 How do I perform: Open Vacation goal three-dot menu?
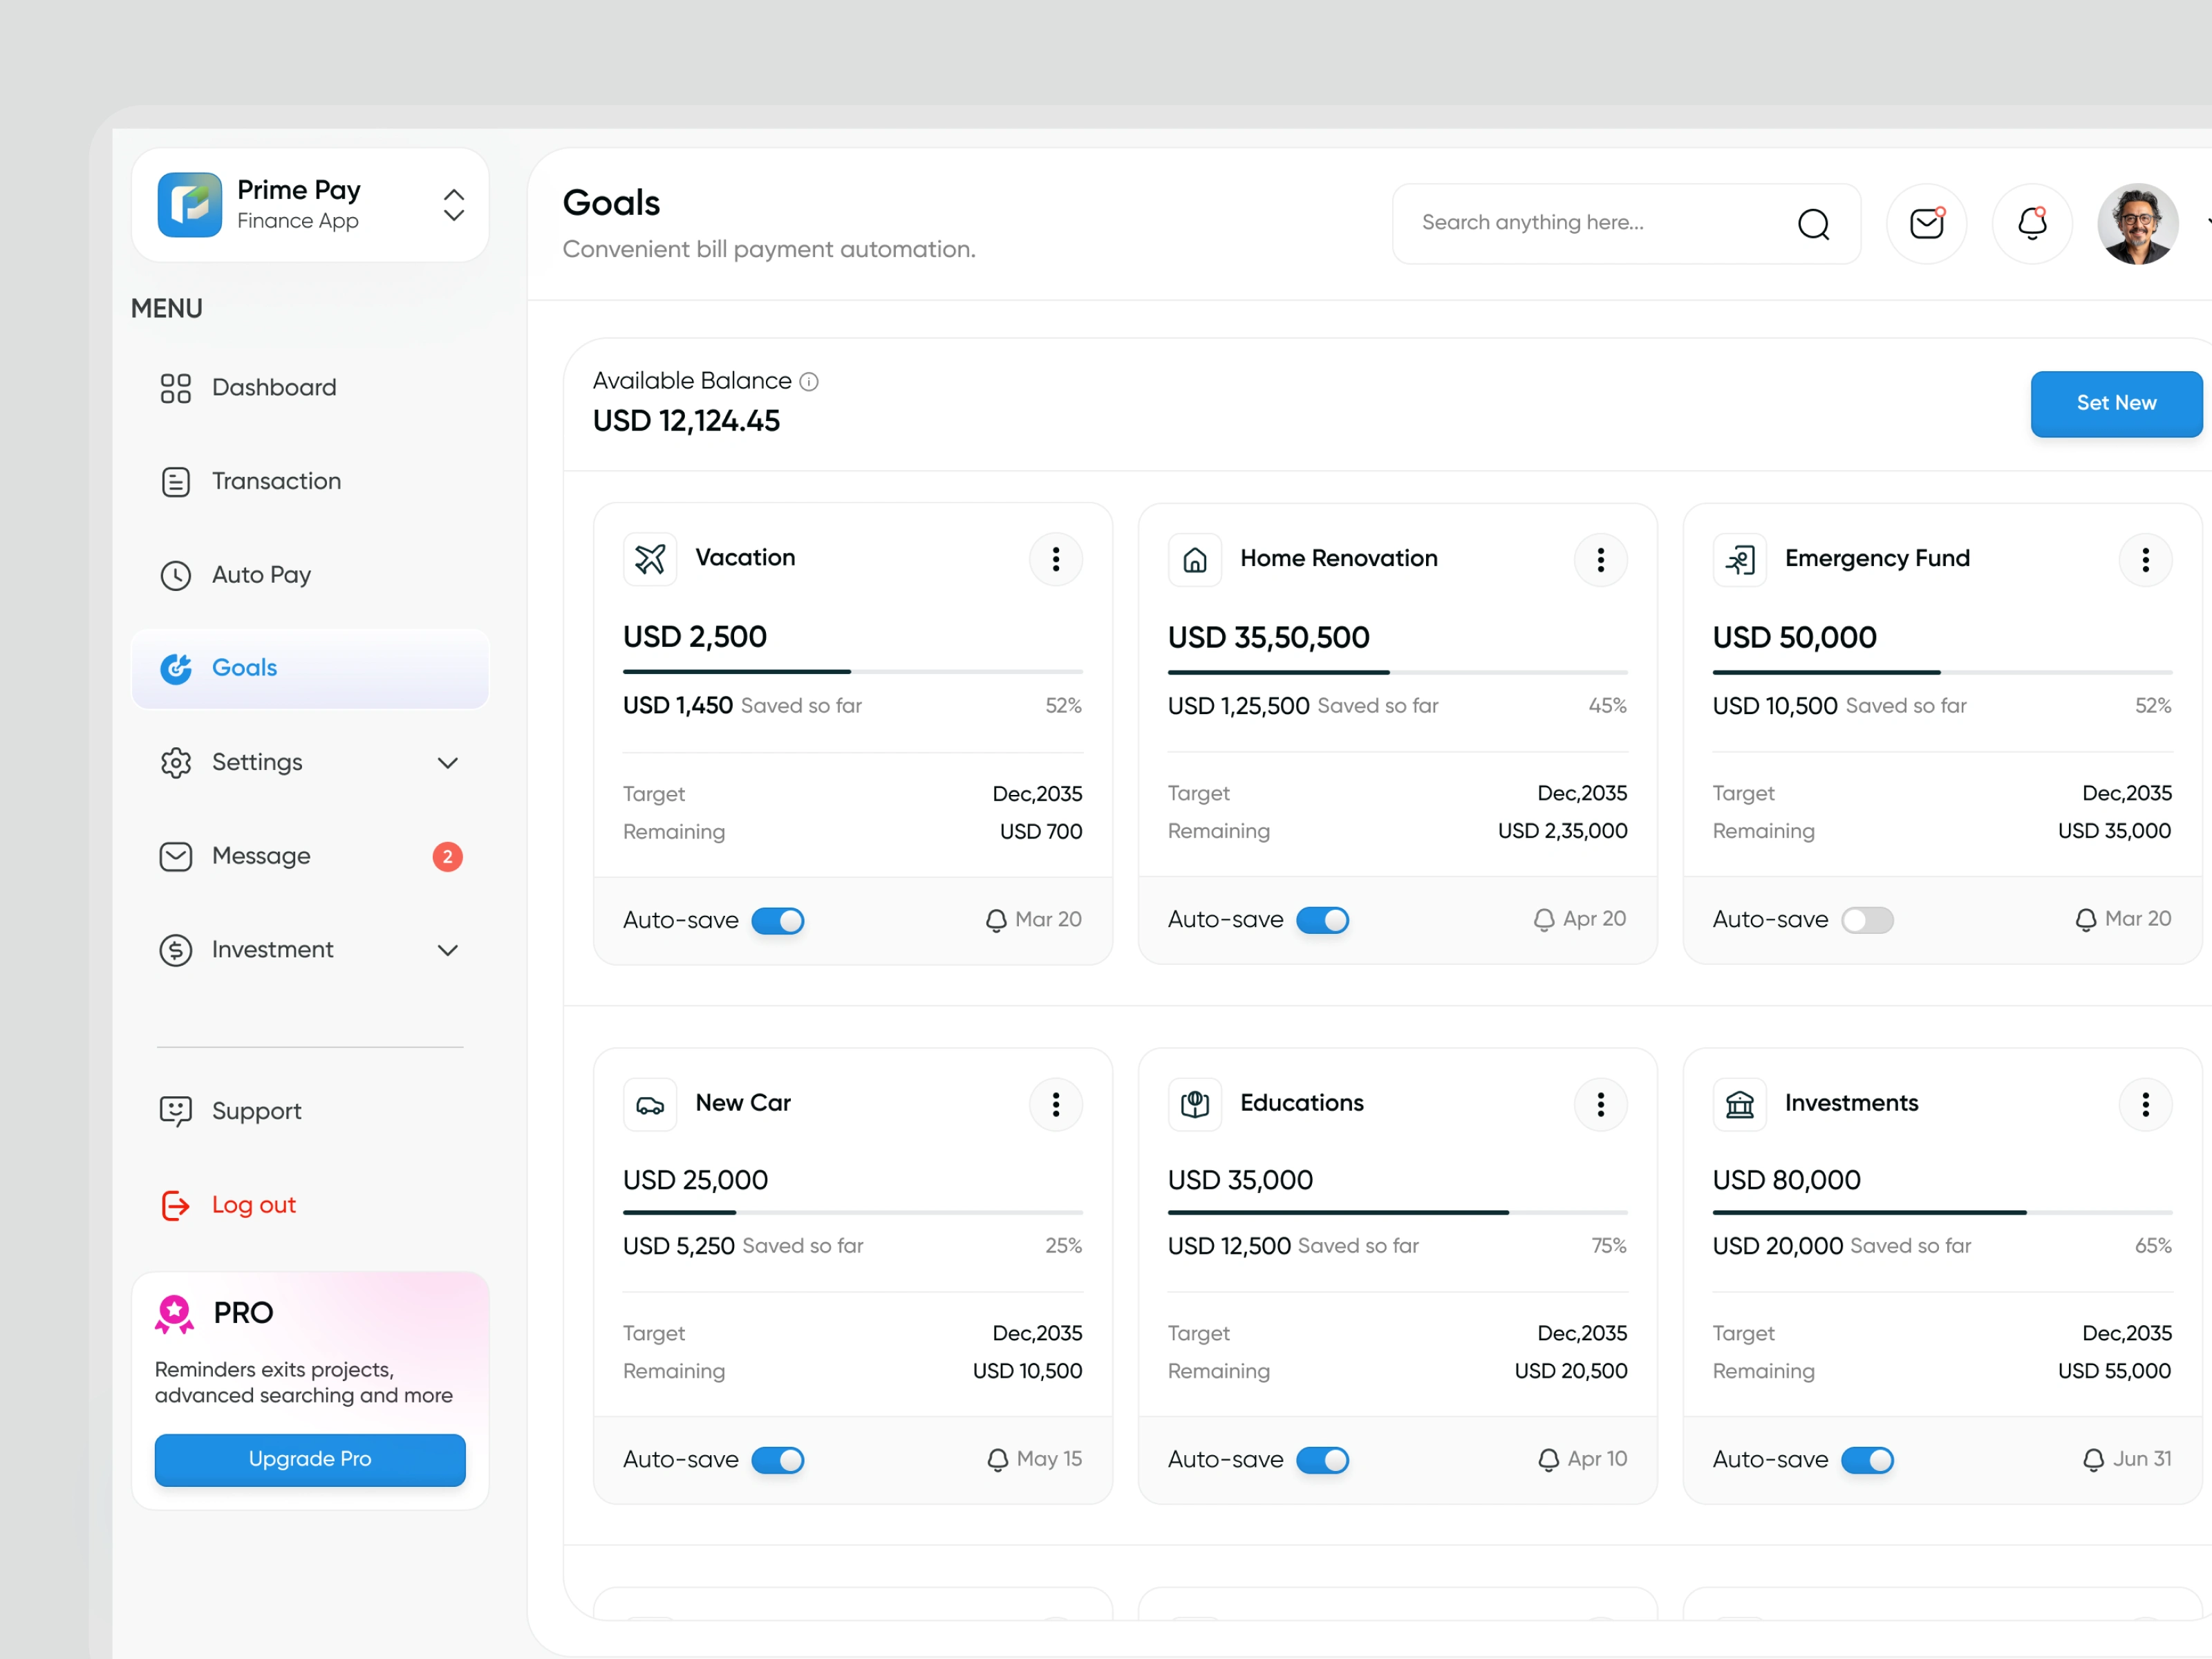point(1055,559)
